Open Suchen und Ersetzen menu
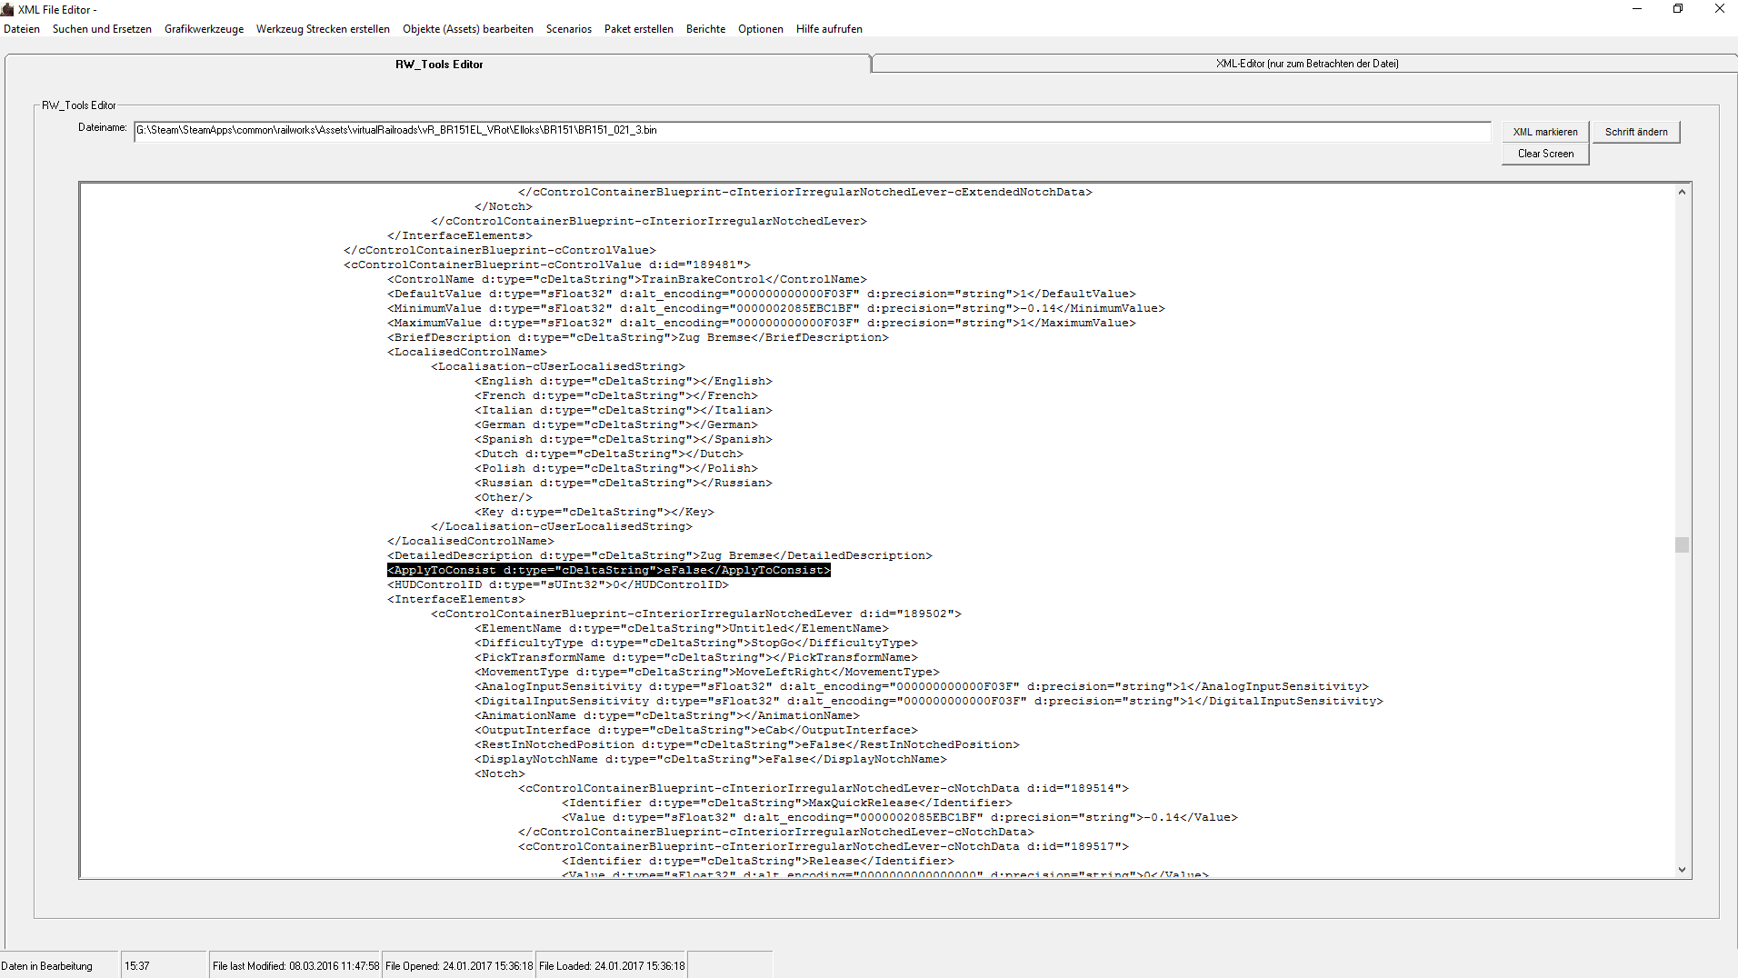This screenshot has height=978, width=1738. pyautogui.click(x=102, y=29)
